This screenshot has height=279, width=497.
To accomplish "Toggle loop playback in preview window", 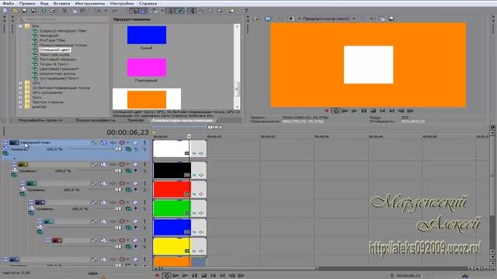I will tap(335, 111).
